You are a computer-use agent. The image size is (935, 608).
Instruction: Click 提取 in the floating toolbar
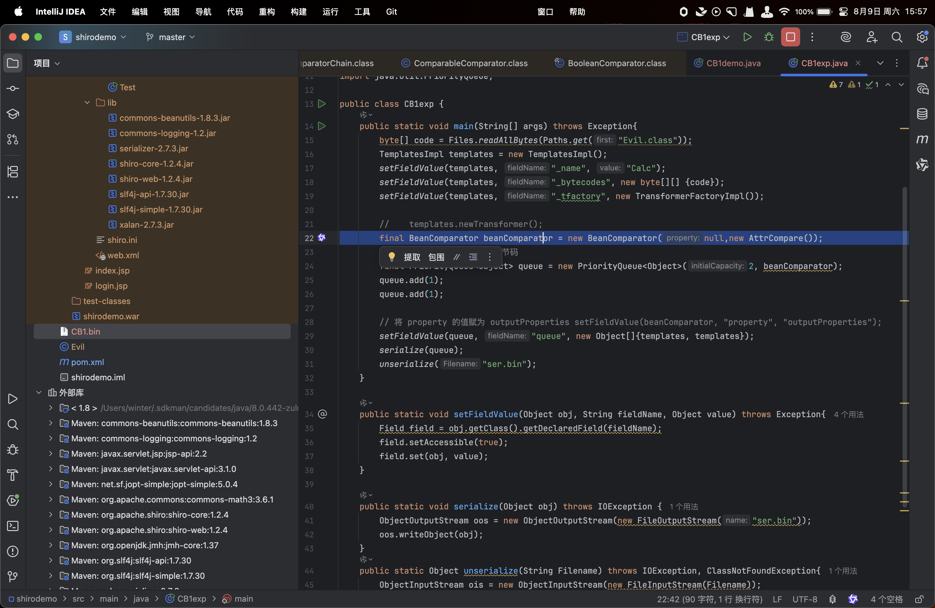tap(412, 257)
